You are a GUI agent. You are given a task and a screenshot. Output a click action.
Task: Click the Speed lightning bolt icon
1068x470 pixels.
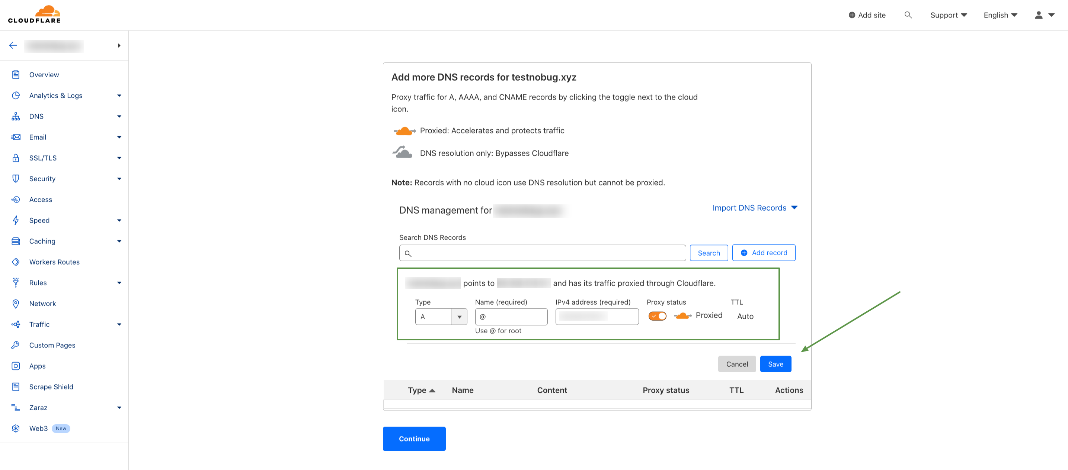tap(16, 220)
